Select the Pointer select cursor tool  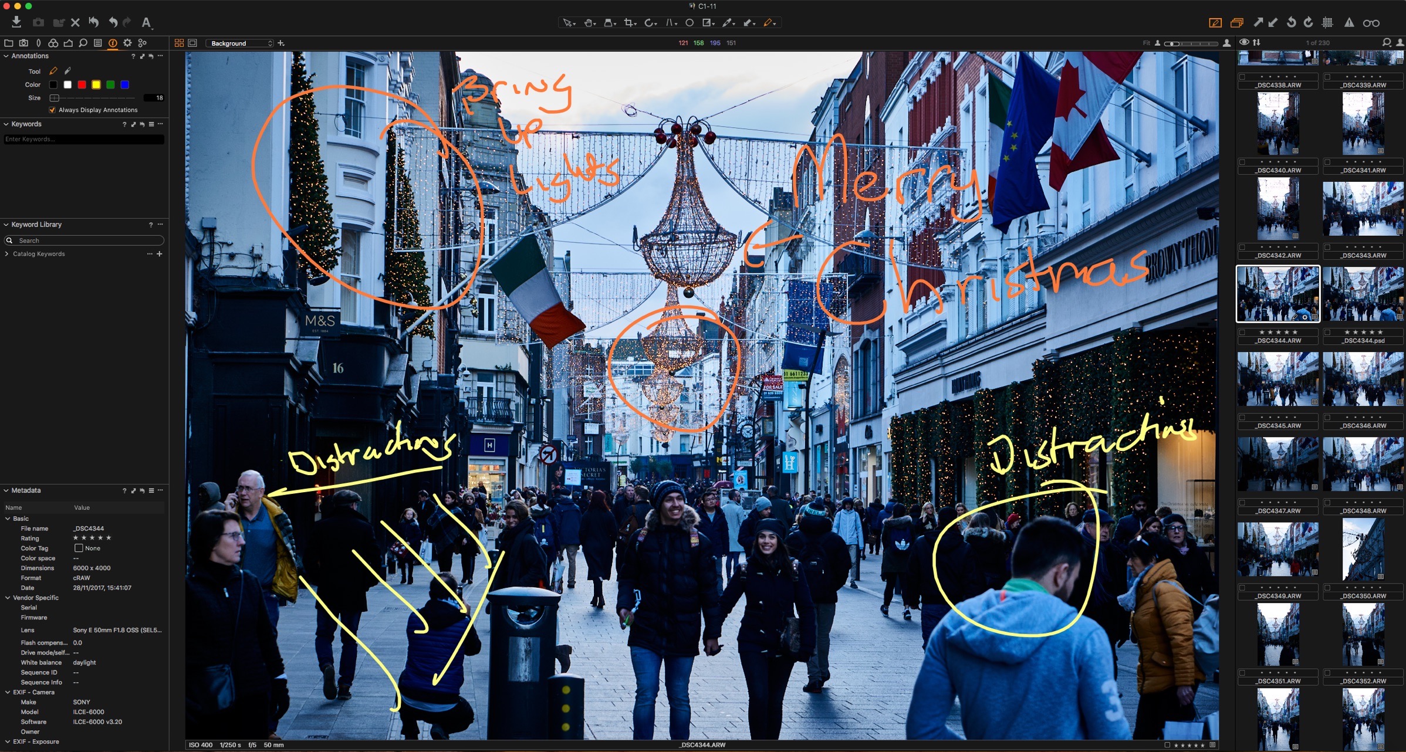[x=568, y=23]
